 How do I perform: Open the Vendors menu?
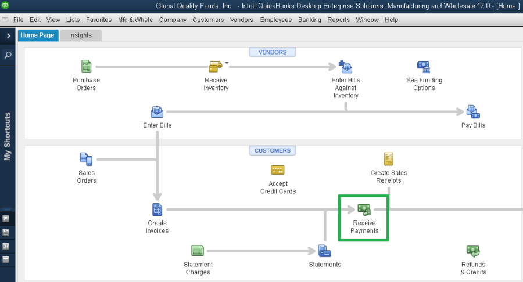242,20
